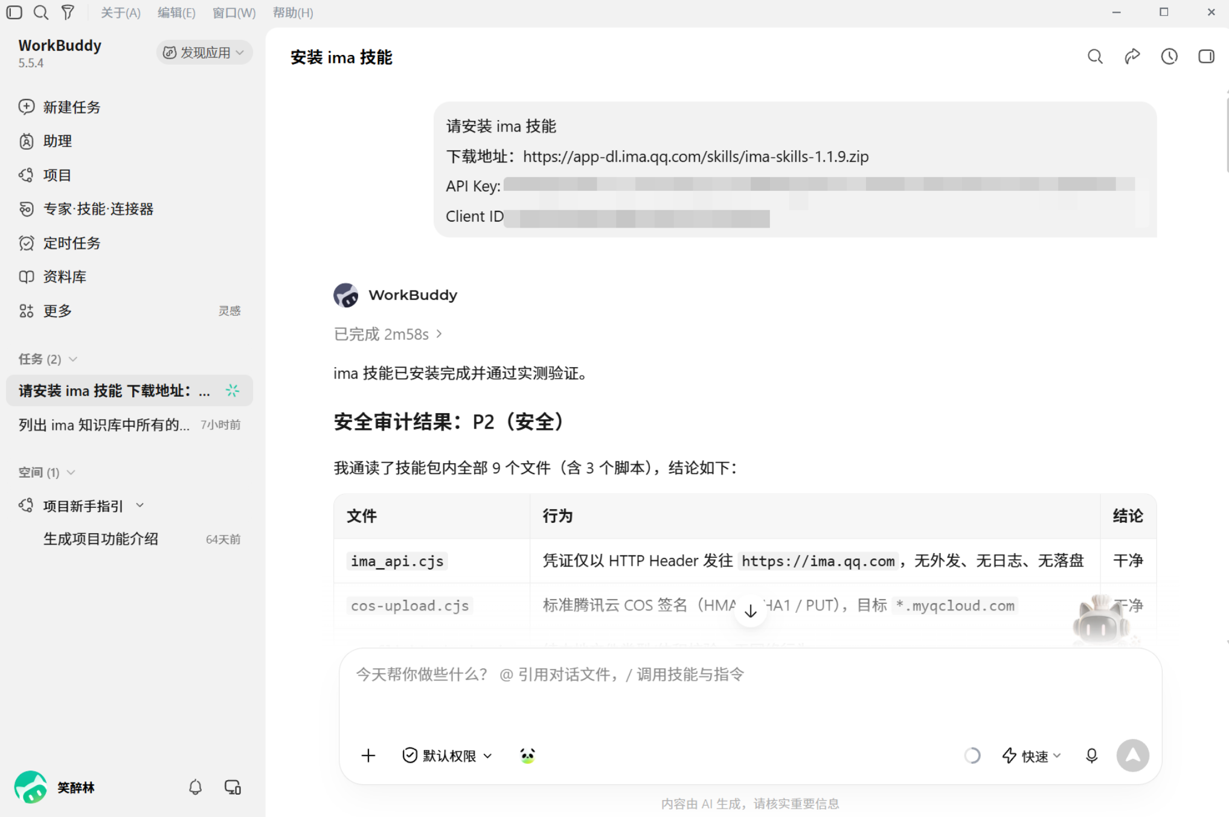Image resolution: width=1229 pixels, height=817 pixels.
Task: Expand the 已完成 2m58s details
Action: (388, 334)
